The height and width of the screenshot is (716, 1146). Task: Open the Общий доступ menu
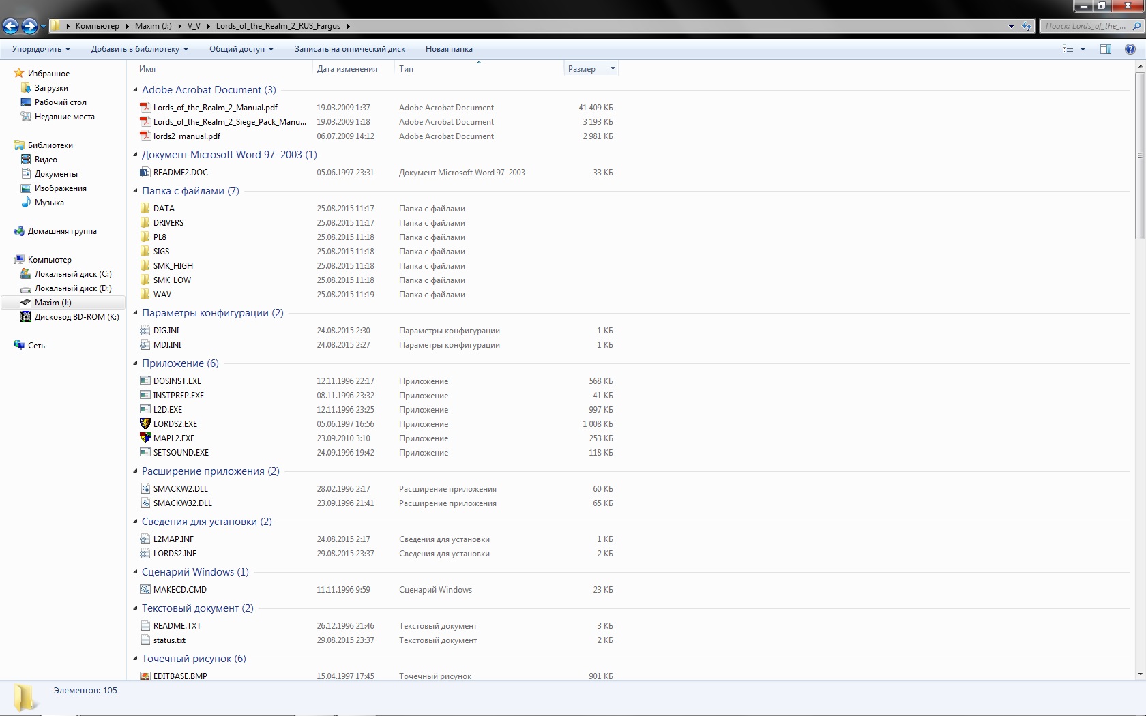click(x=241, y=49)
